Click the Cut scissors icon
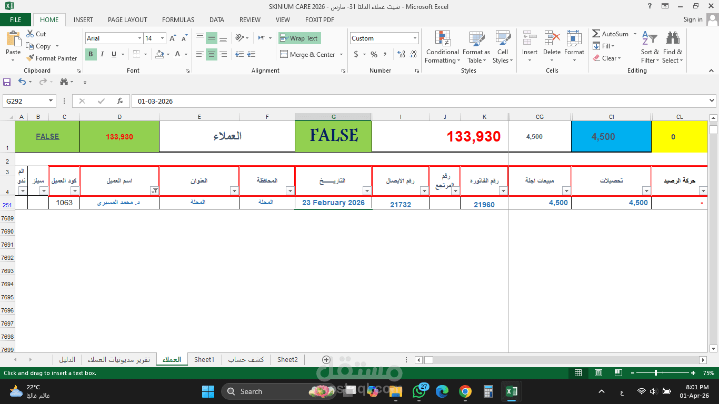Screen dimensions: 719x404 pos(30,34)
